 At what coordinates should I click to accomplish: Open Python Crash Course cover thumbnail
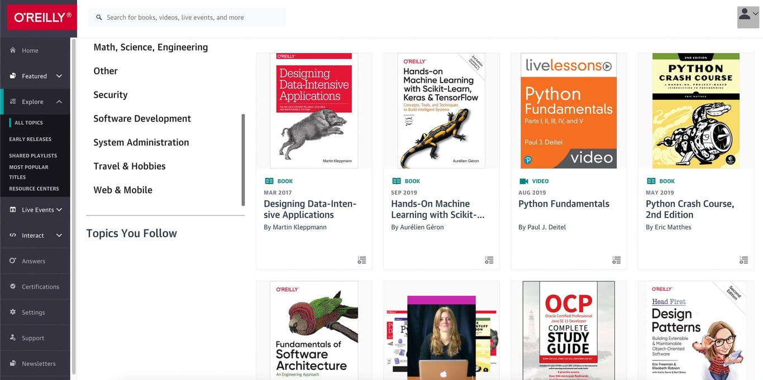click(x=696, y=110)
